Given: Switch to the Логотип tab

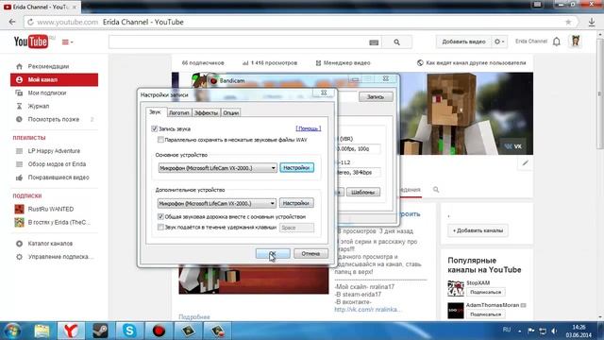Looking at the screenshot, I should click(x=179, y=113).
